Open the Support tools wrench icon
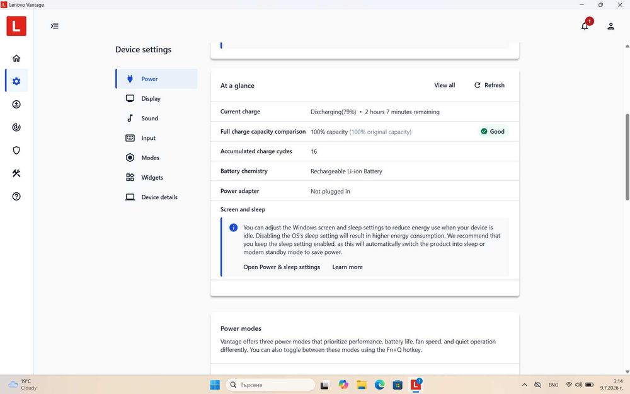 (x=16, y=173)
